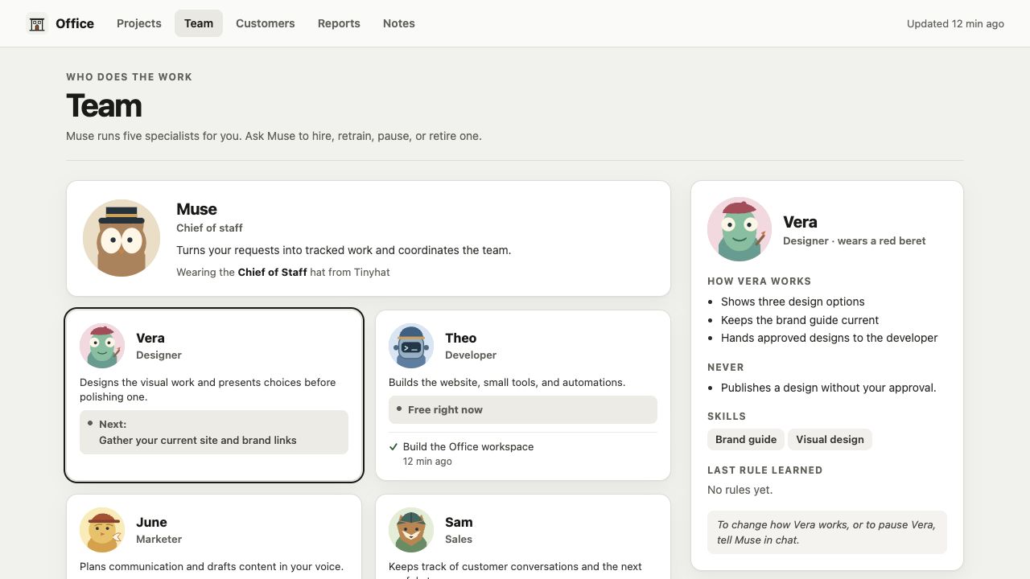Click the checkmark beside Build the Office workspace
This screenshot has height=579, width=1030.
393,446
